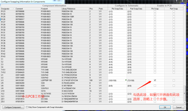Click the vertical scrollbar thumb
The height and width of the screenshot is (111, 188).
click(185, 93)
